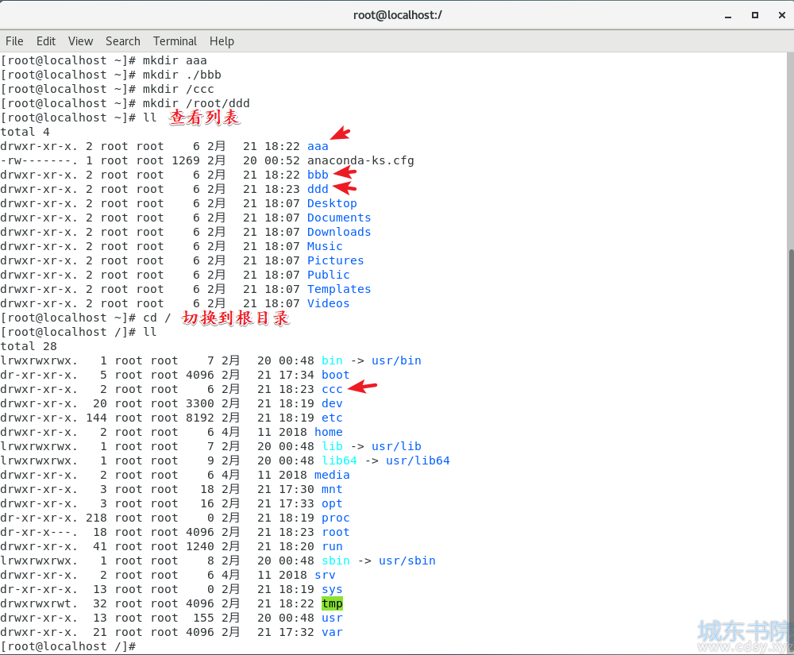Click the 'root' directory name in root listing

pos(335,532)
